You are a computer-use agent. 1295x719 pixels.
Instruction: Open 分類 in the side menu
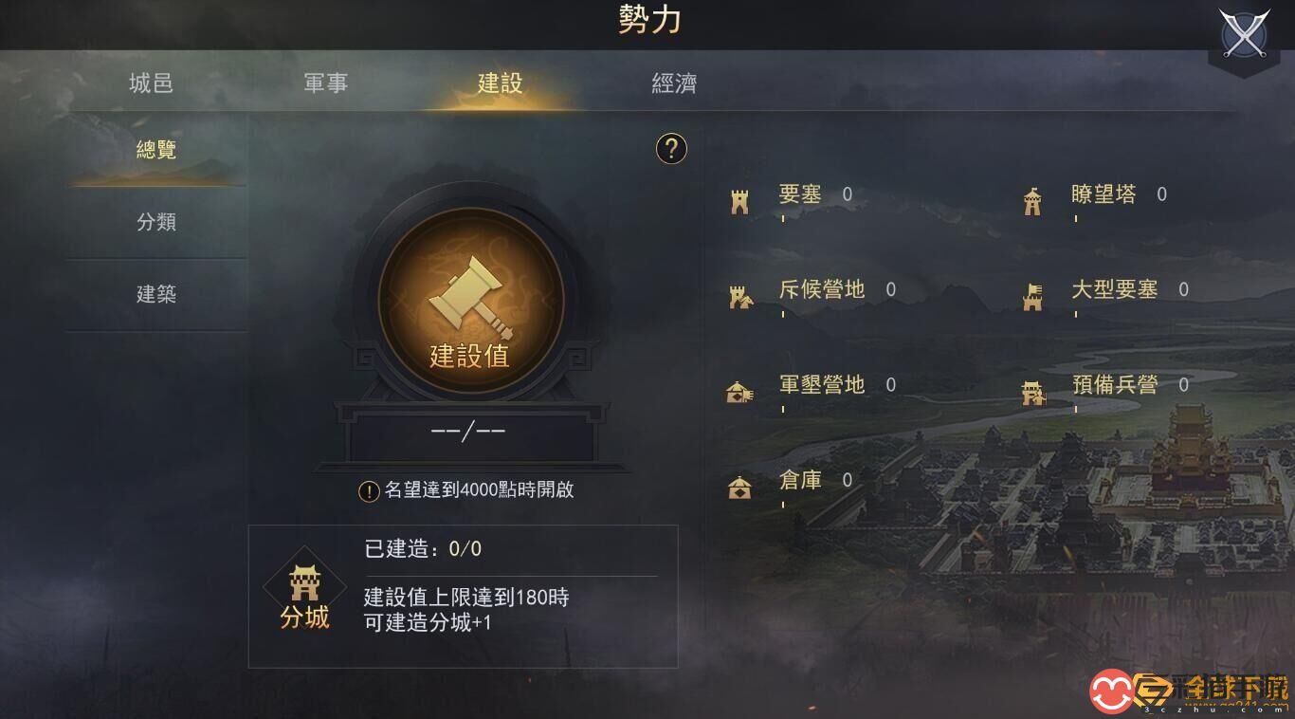(x=156, y=222)
